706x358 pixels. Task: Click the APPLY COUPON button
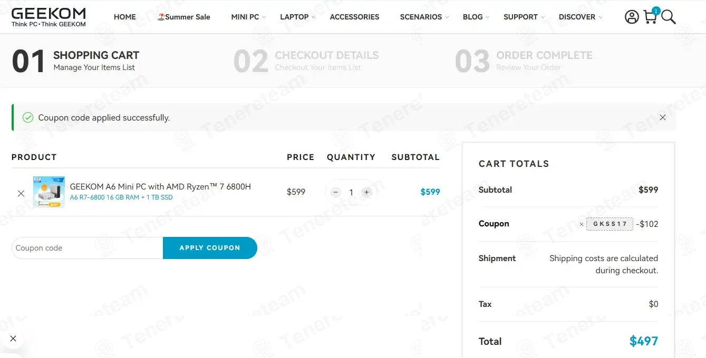point(210,248)
